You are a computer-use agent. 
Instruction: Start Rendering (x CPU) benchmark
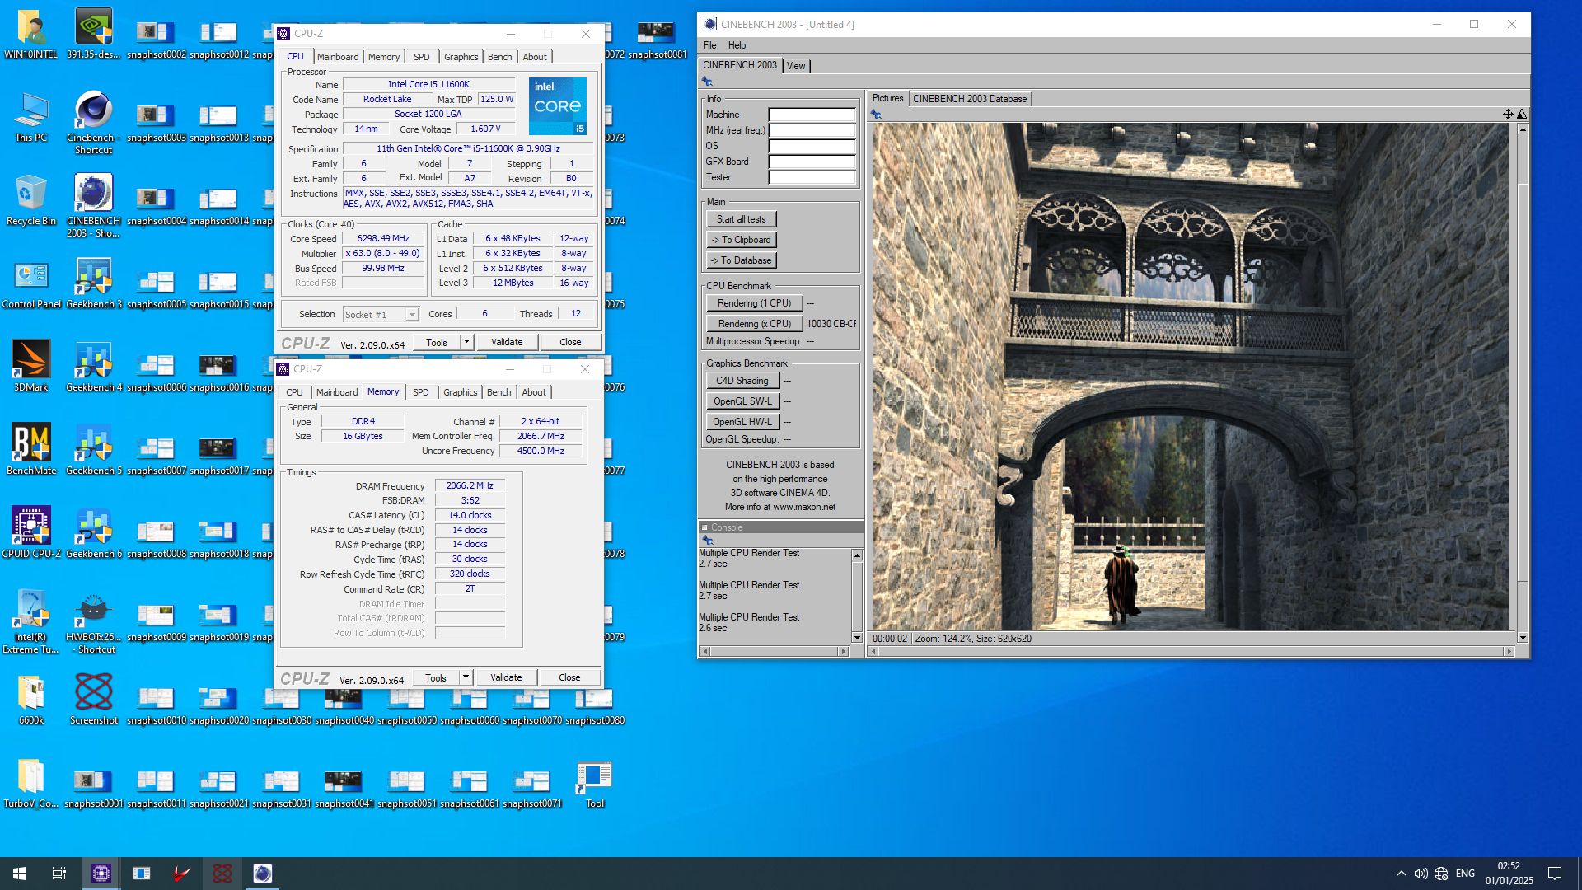point(754,324)
